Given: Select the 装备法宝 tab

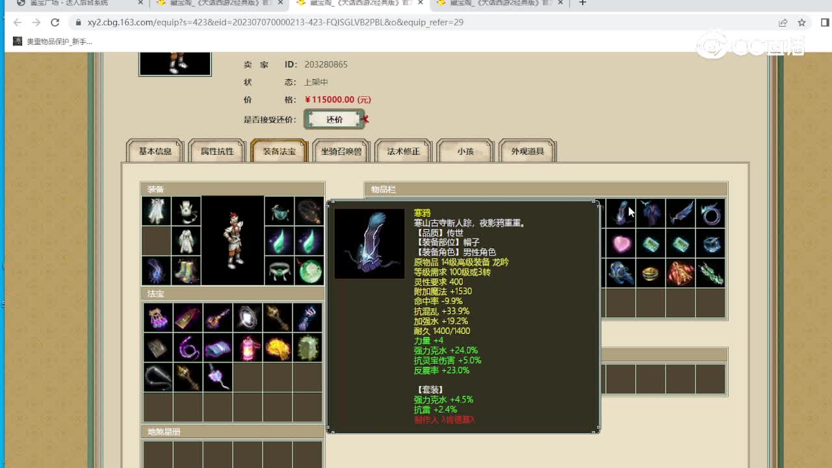Looking at the screenshot, I should (x=279, y=151).
